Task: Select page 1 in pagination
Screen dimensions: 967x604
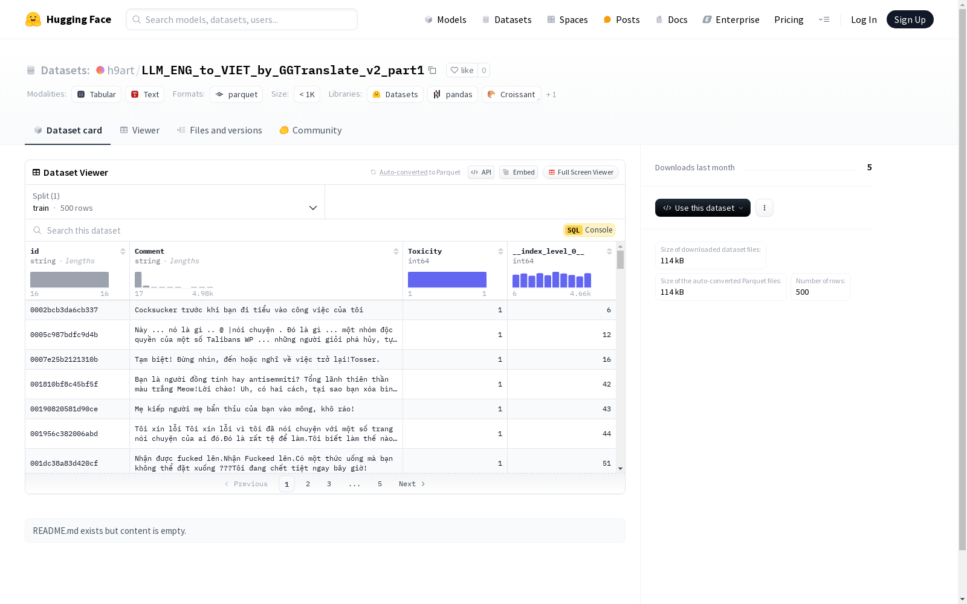Action: click(x=286, y=484)
